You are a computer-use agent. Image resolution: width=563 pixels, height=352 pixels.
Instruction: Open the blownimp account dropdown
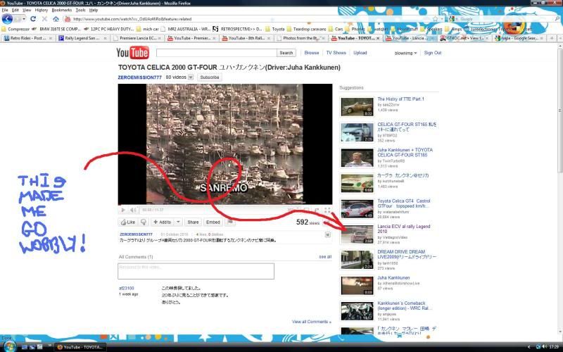point(405,53)
